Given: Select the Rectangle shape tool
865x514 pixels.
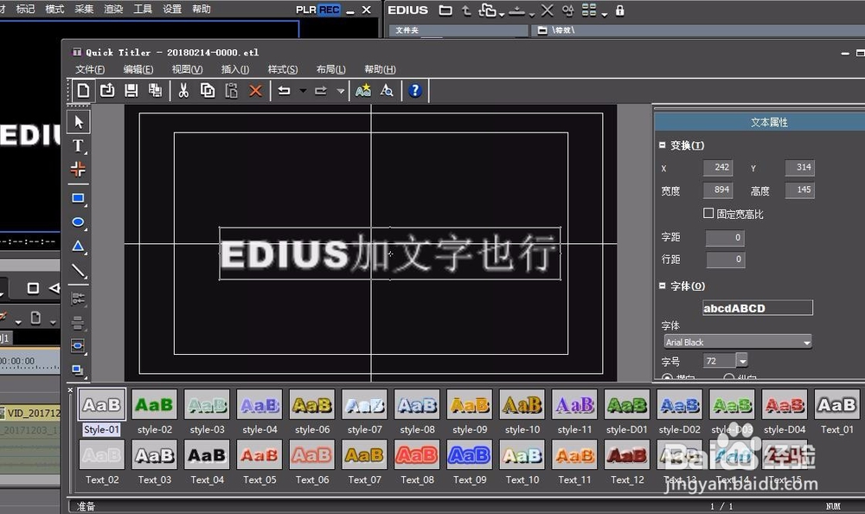Looking at the screenshot, I should pyautogui.click(x=79, y=198).
